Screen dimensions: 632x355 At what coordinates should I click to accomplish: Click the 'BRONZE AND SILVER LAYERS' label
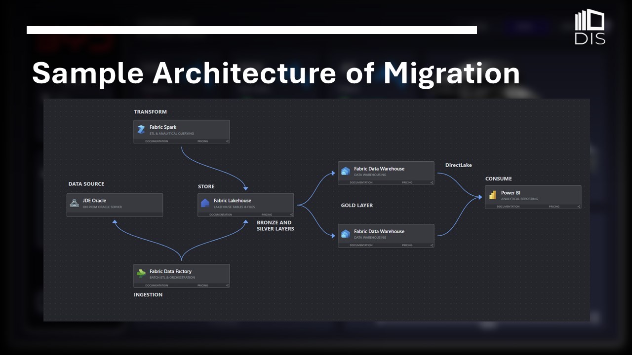click(x=276, y=226)
